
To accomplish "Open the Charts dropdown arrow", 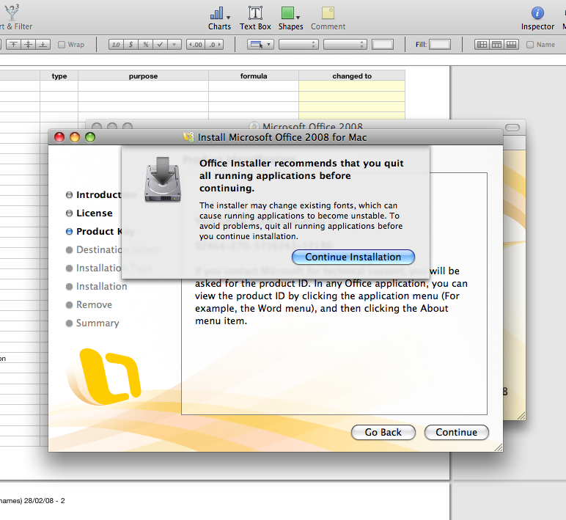I will (228, 17).
